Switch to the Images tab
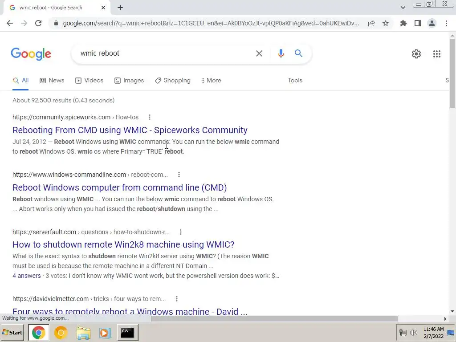 129,80
